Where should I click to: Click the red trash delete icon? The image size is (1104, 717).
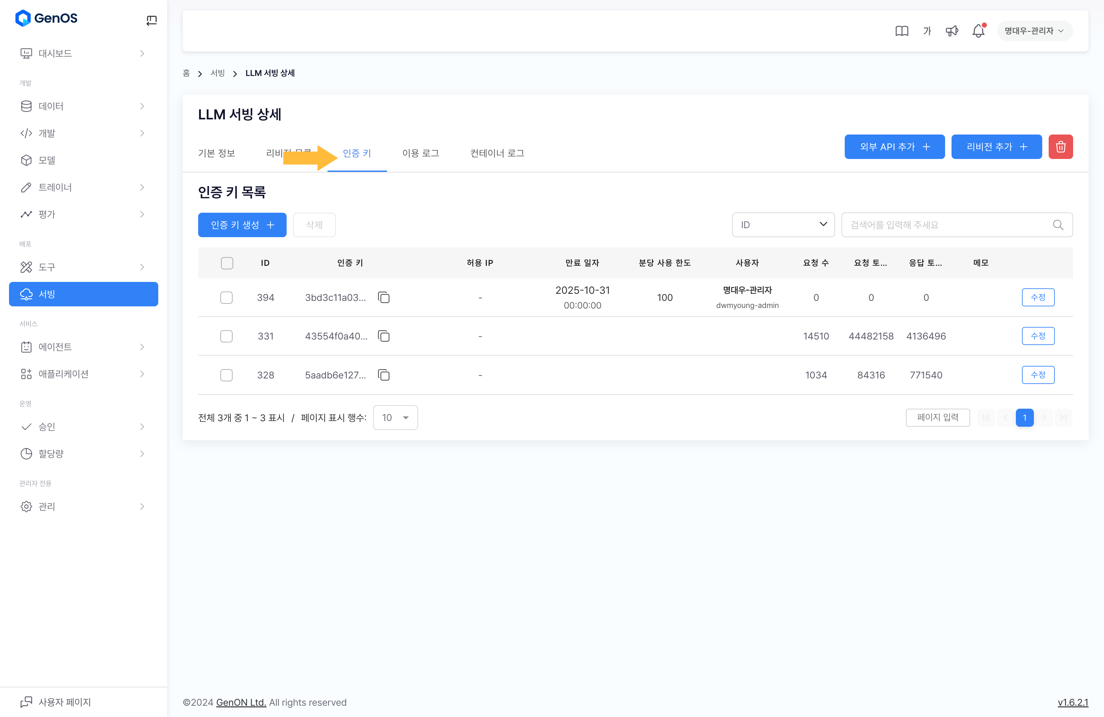pos(1060,147)
